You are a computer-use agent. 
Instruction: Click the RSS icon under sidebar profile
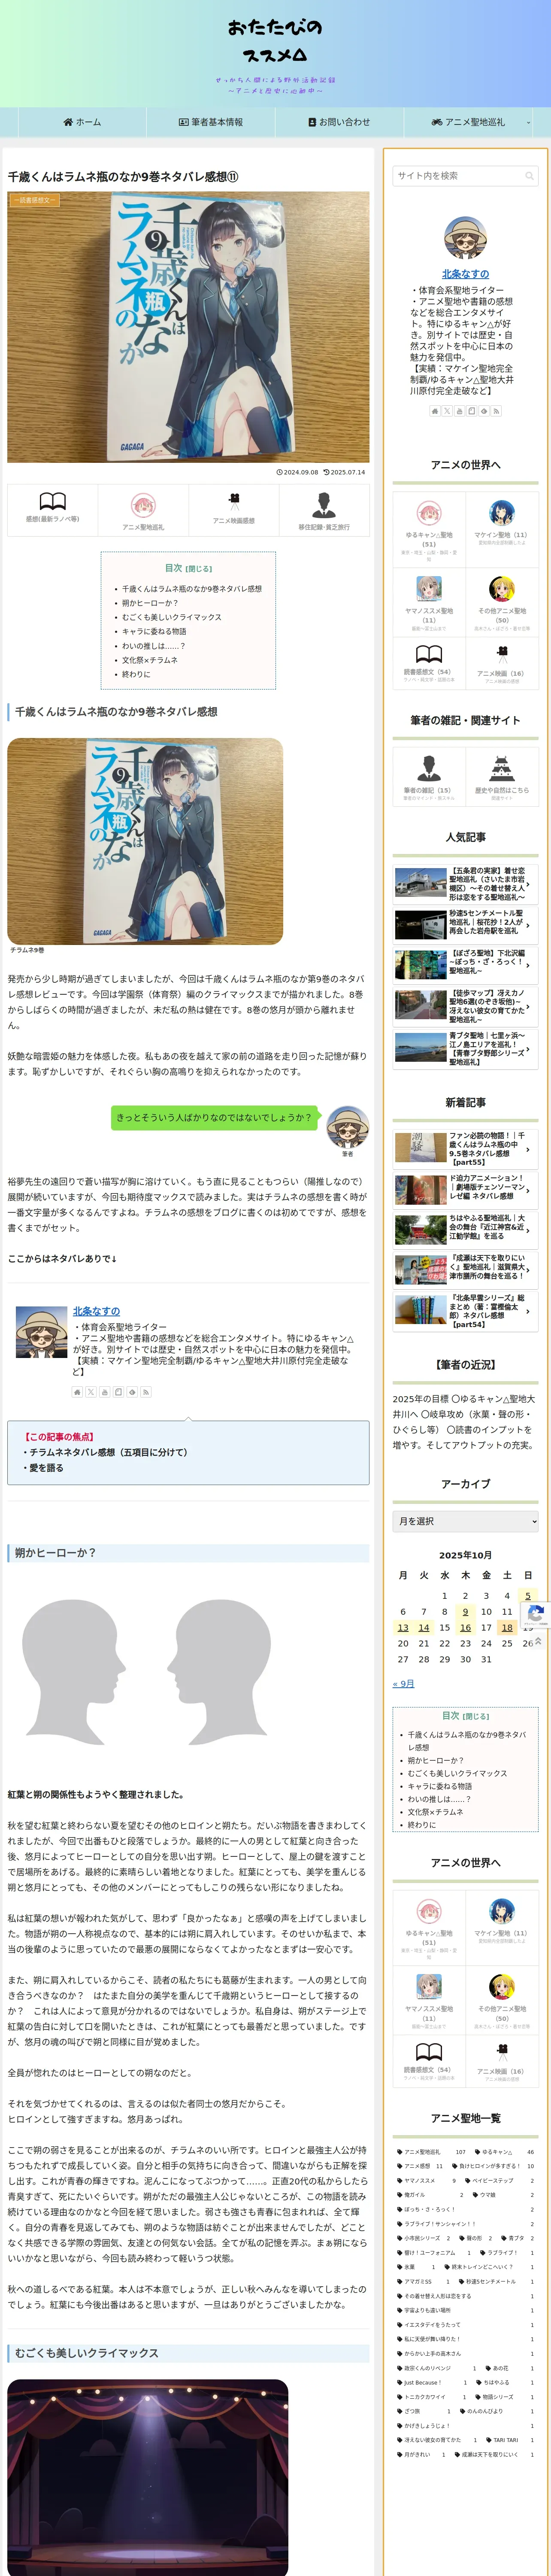click(x=495, y=411)
